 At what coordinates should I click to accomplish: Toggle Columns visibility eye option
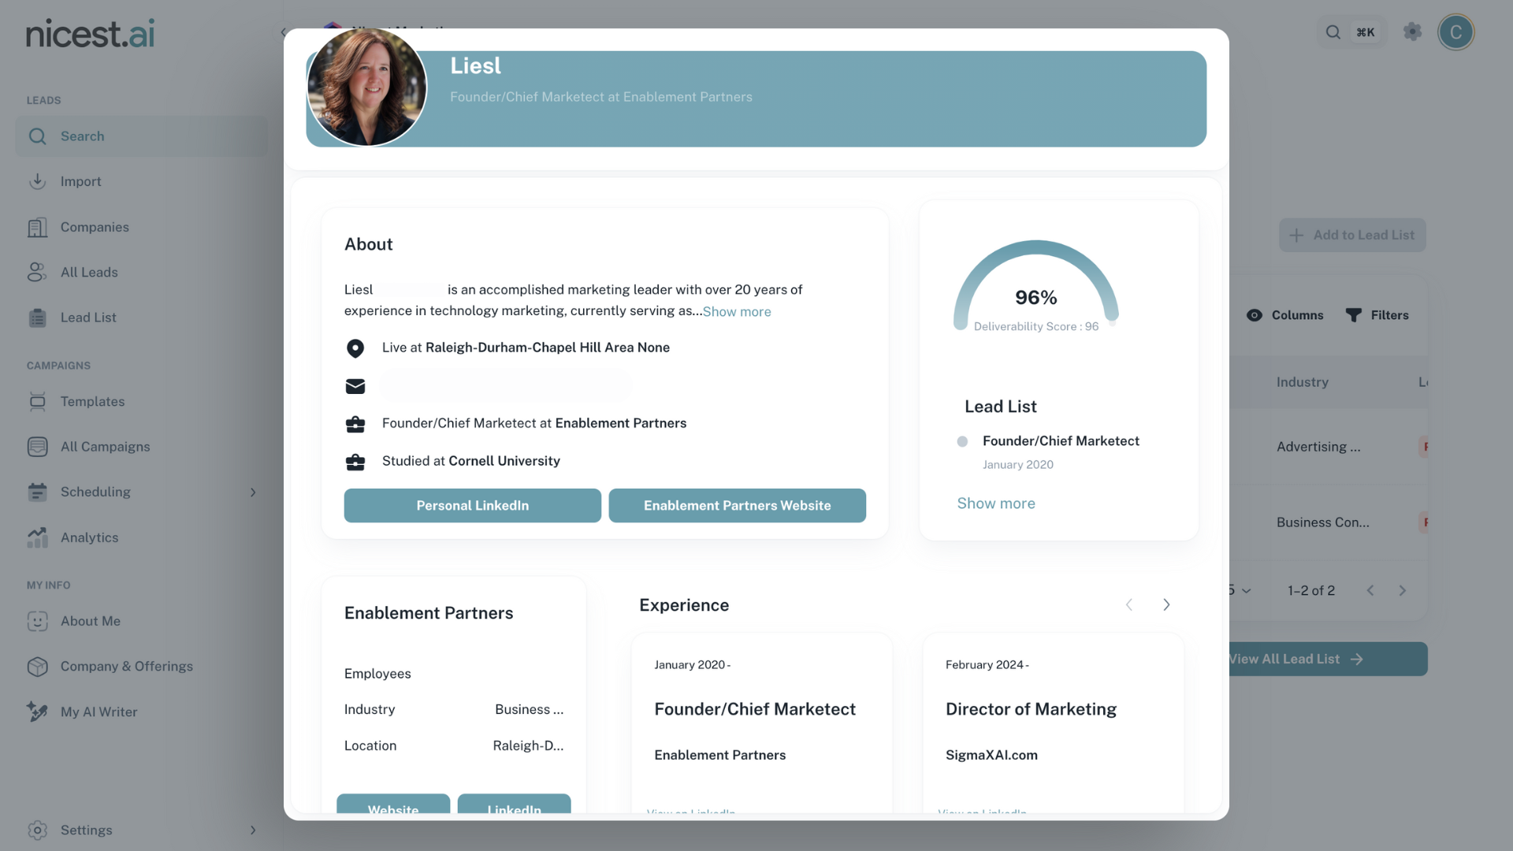click(1284, 315)
